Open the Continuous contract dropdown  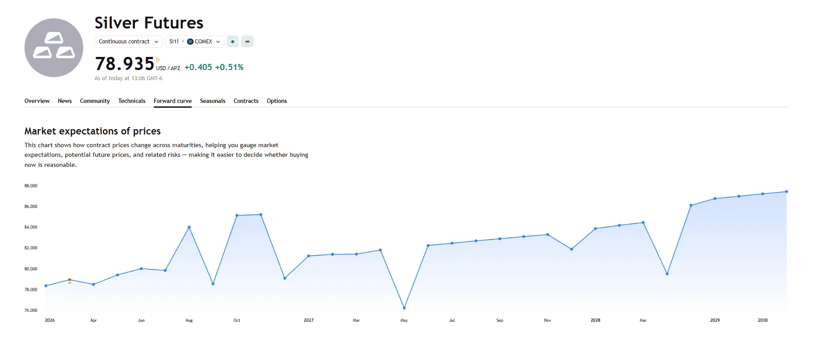128,42
